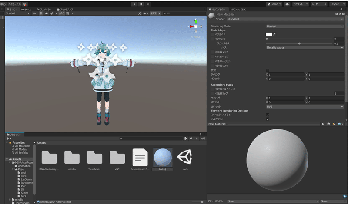Select the Thumbnails folder thumbnail in Assets

point(94,158)
